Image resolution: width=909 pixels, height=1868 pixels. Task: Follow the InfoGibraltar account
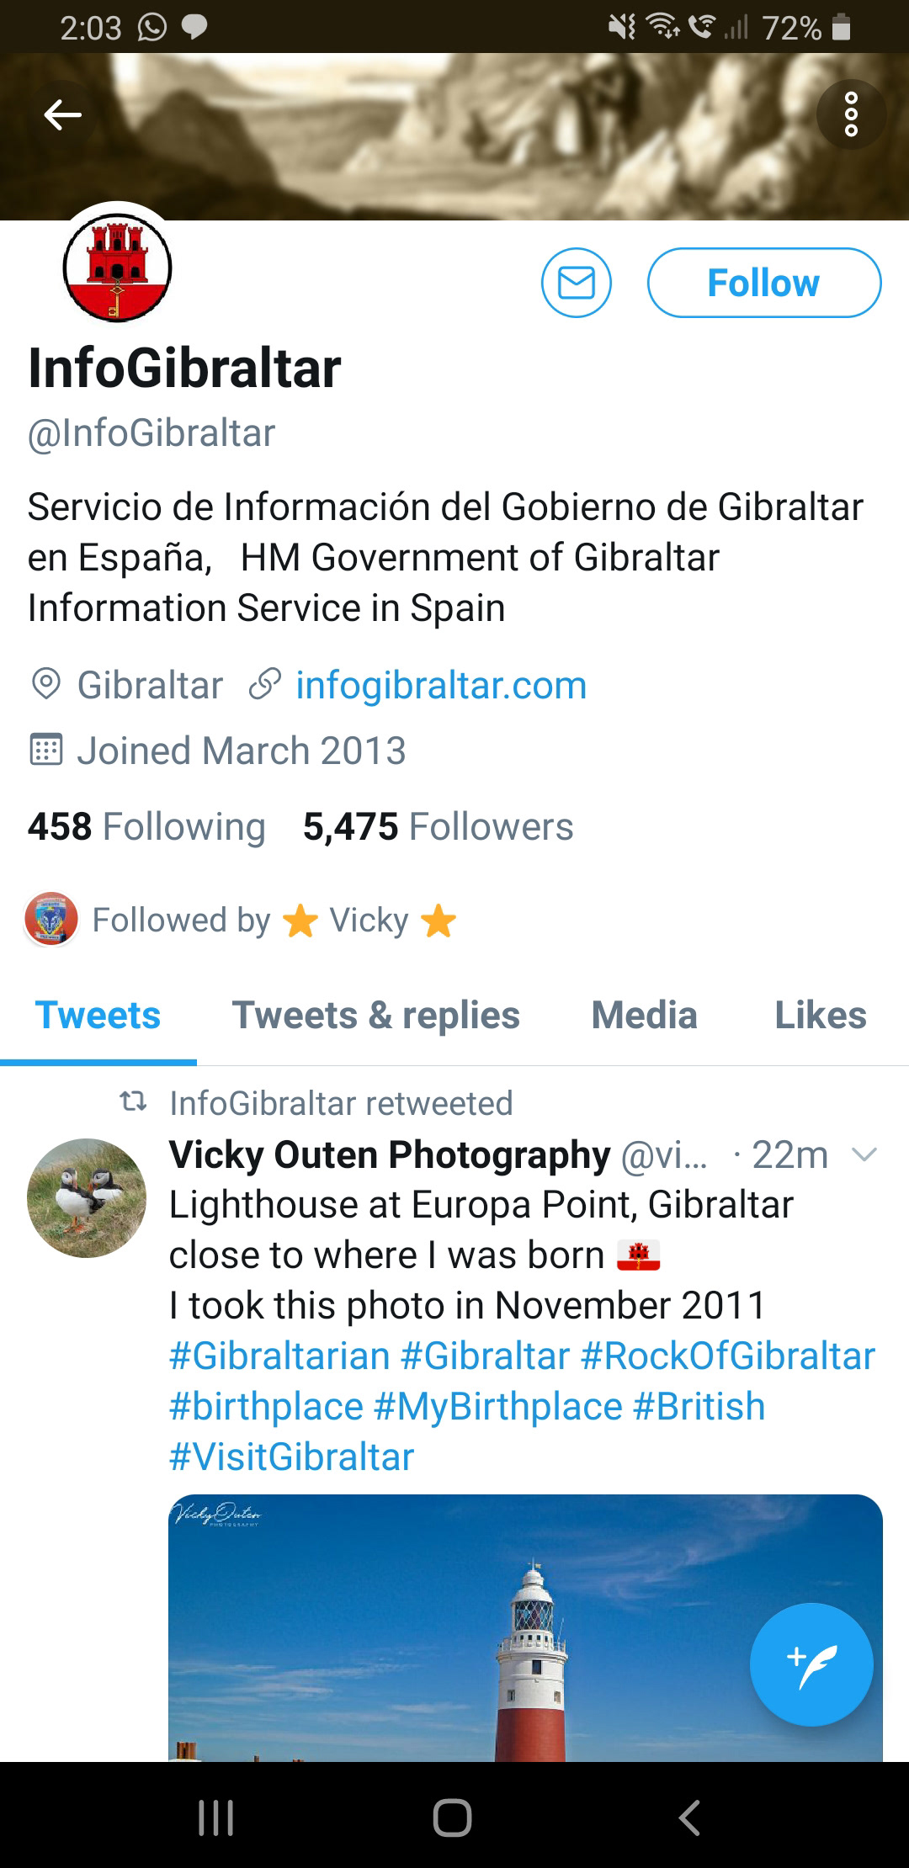pos(764,283)
